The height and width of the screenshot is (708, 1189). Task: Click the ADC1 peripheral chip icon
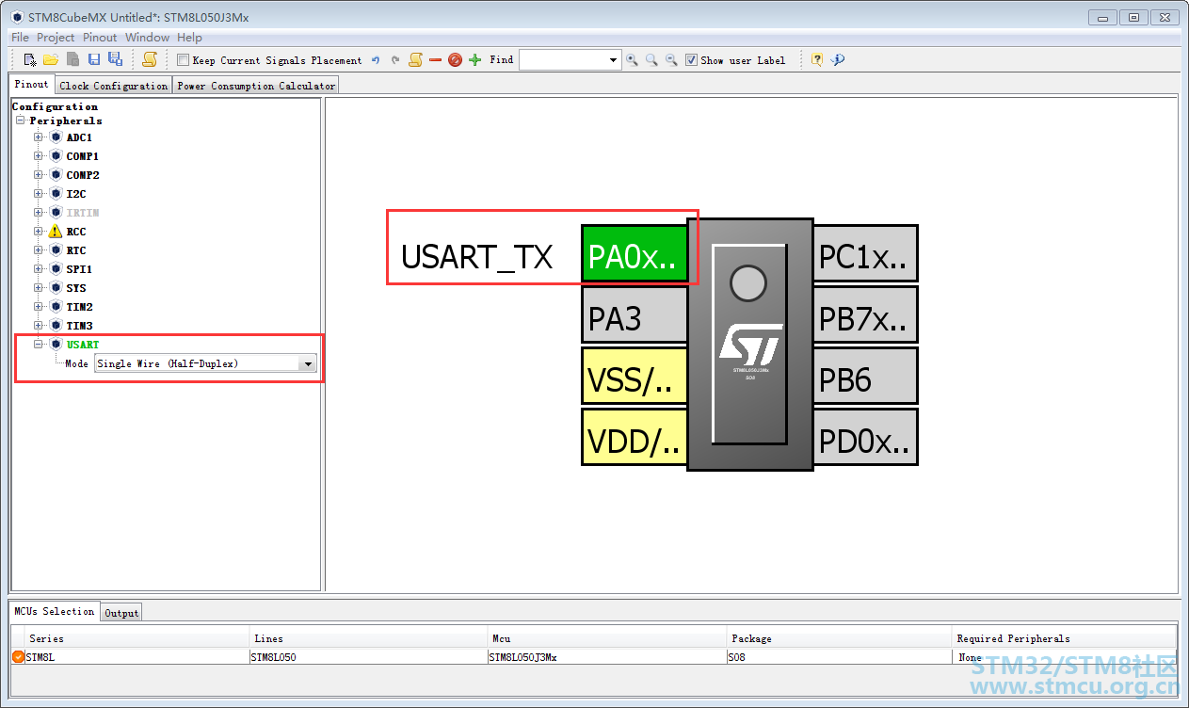click(x=56, y=137)
